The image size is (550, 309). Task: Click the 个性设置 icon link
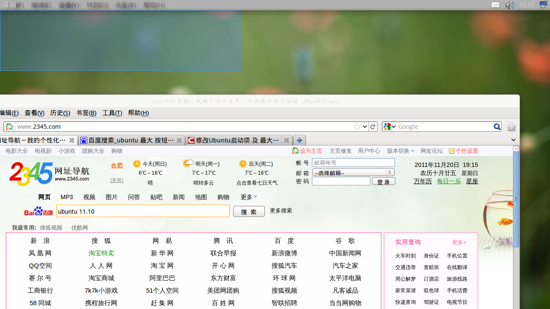463,151
